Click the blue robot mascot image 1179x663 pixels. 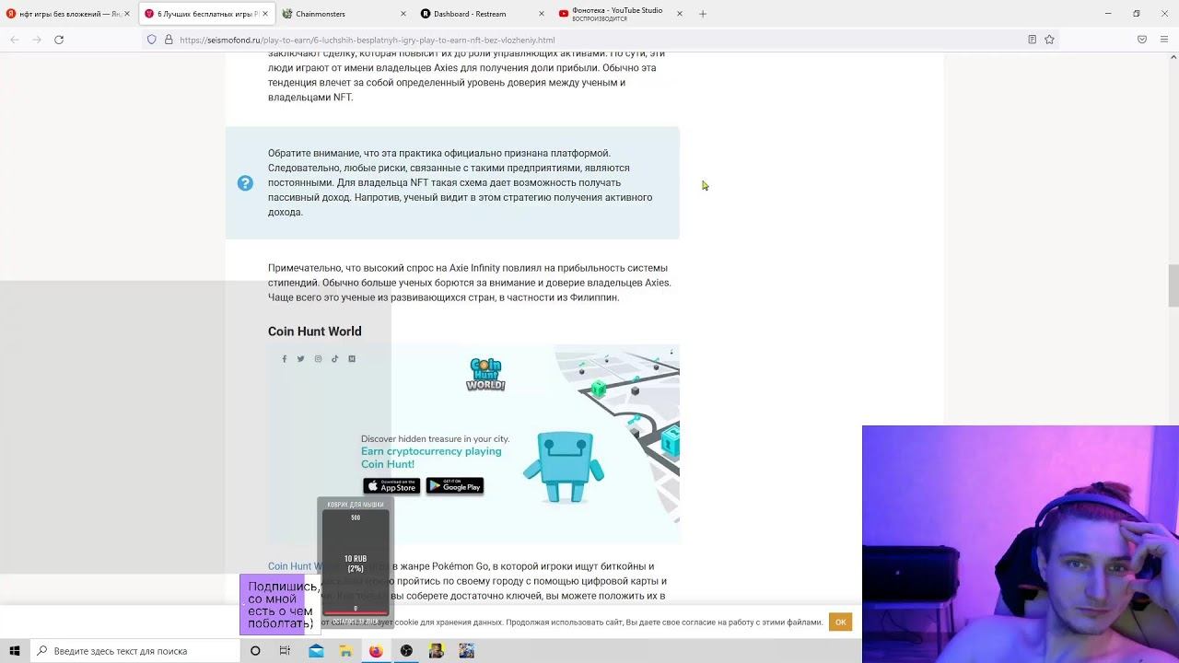tap(564, 468)
